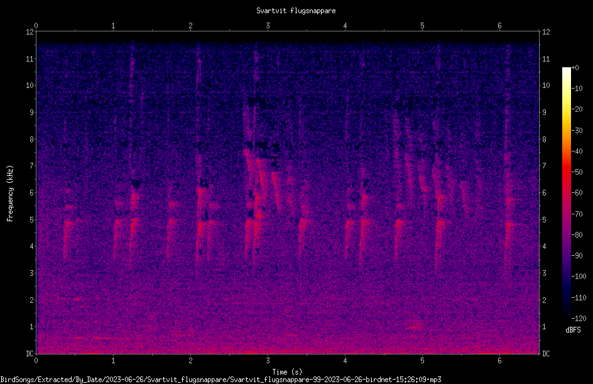Click the '-20' colorbar value
The height and width of the screenshot is (384, 593).
click(577, 109)
